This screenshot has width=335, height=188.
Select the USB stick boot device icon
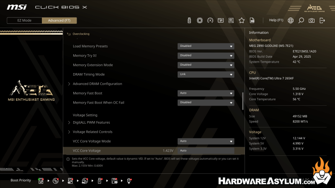tap(100, 181)
